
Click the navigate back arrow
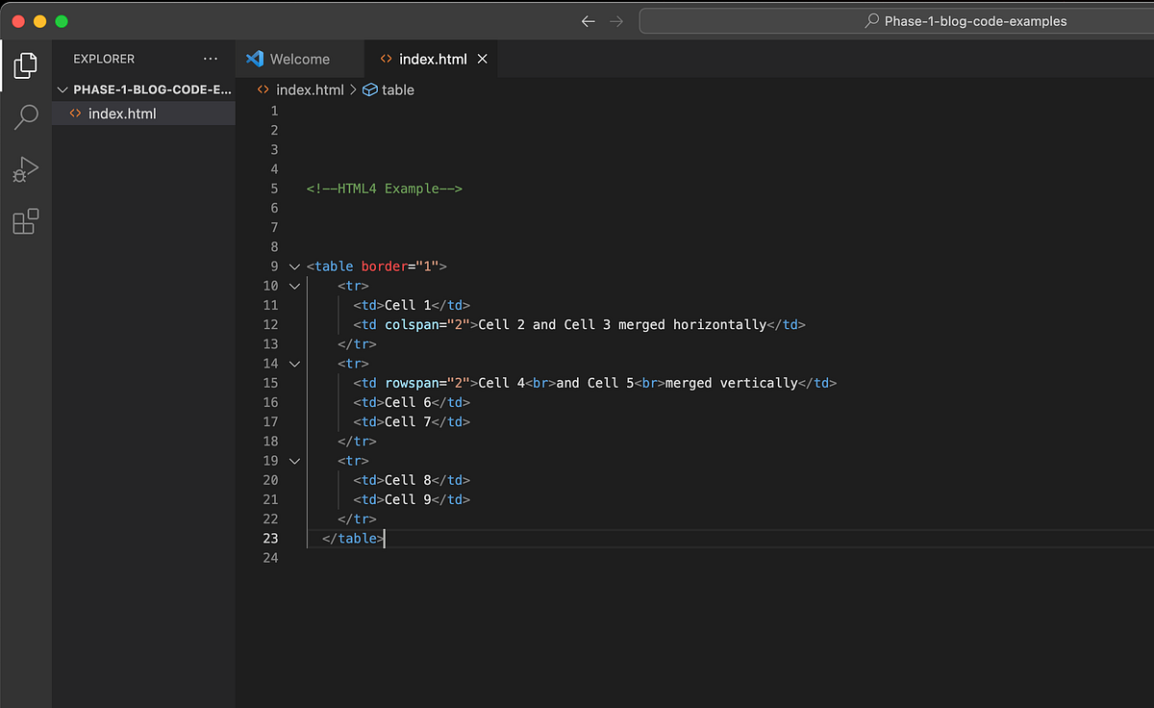pos(588,20)
